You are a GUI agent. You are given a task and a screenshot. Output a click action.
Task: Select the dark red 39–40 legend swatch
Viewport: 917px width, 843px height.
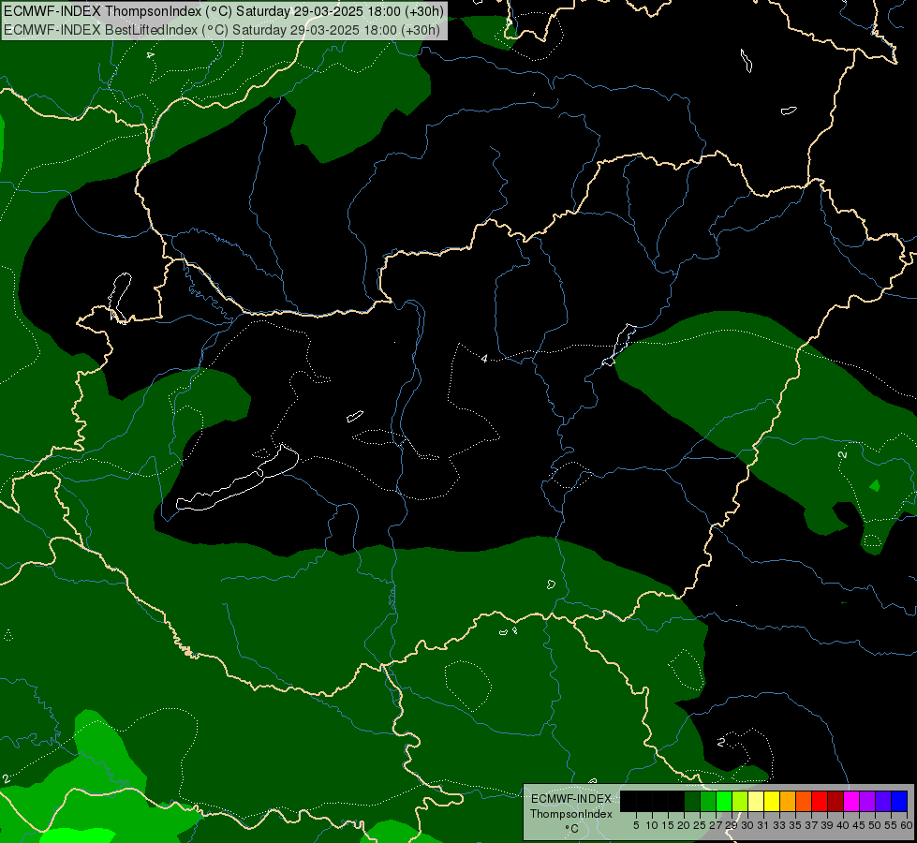coord(836,801)
